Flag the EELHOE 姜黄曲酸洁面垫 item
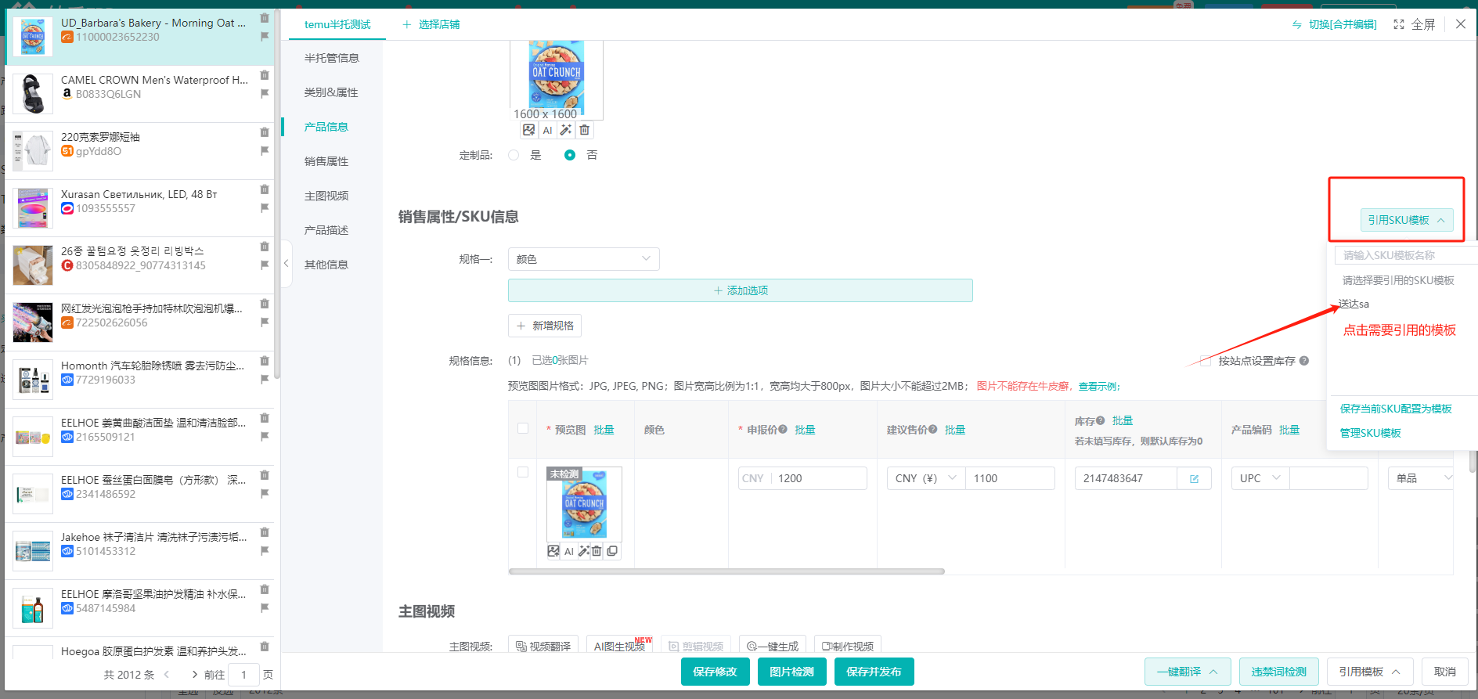This screenshot has height=699, width=1478. pyautogui.click(x=265, y=436)
